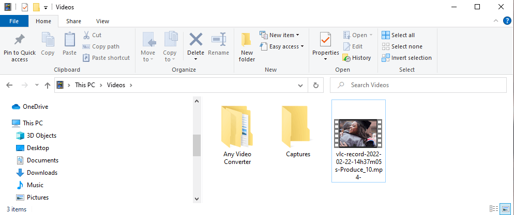514x215 pixels.
Task: Click the Copy path icon
Action: [86, 46]
